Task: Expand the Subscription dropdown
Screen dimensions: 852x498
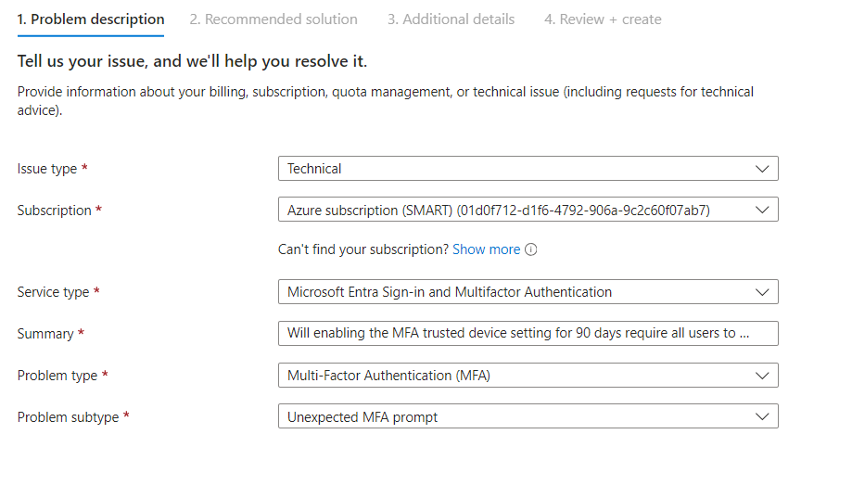Action: 528,210
